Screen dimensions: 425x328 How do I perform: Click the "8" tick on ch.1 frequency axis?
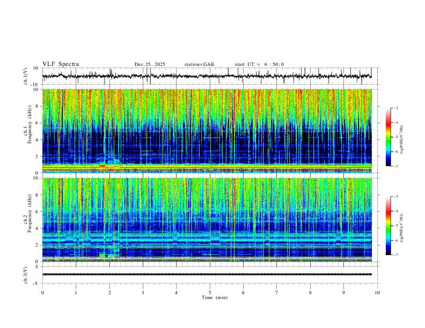[x=38, y=106]
